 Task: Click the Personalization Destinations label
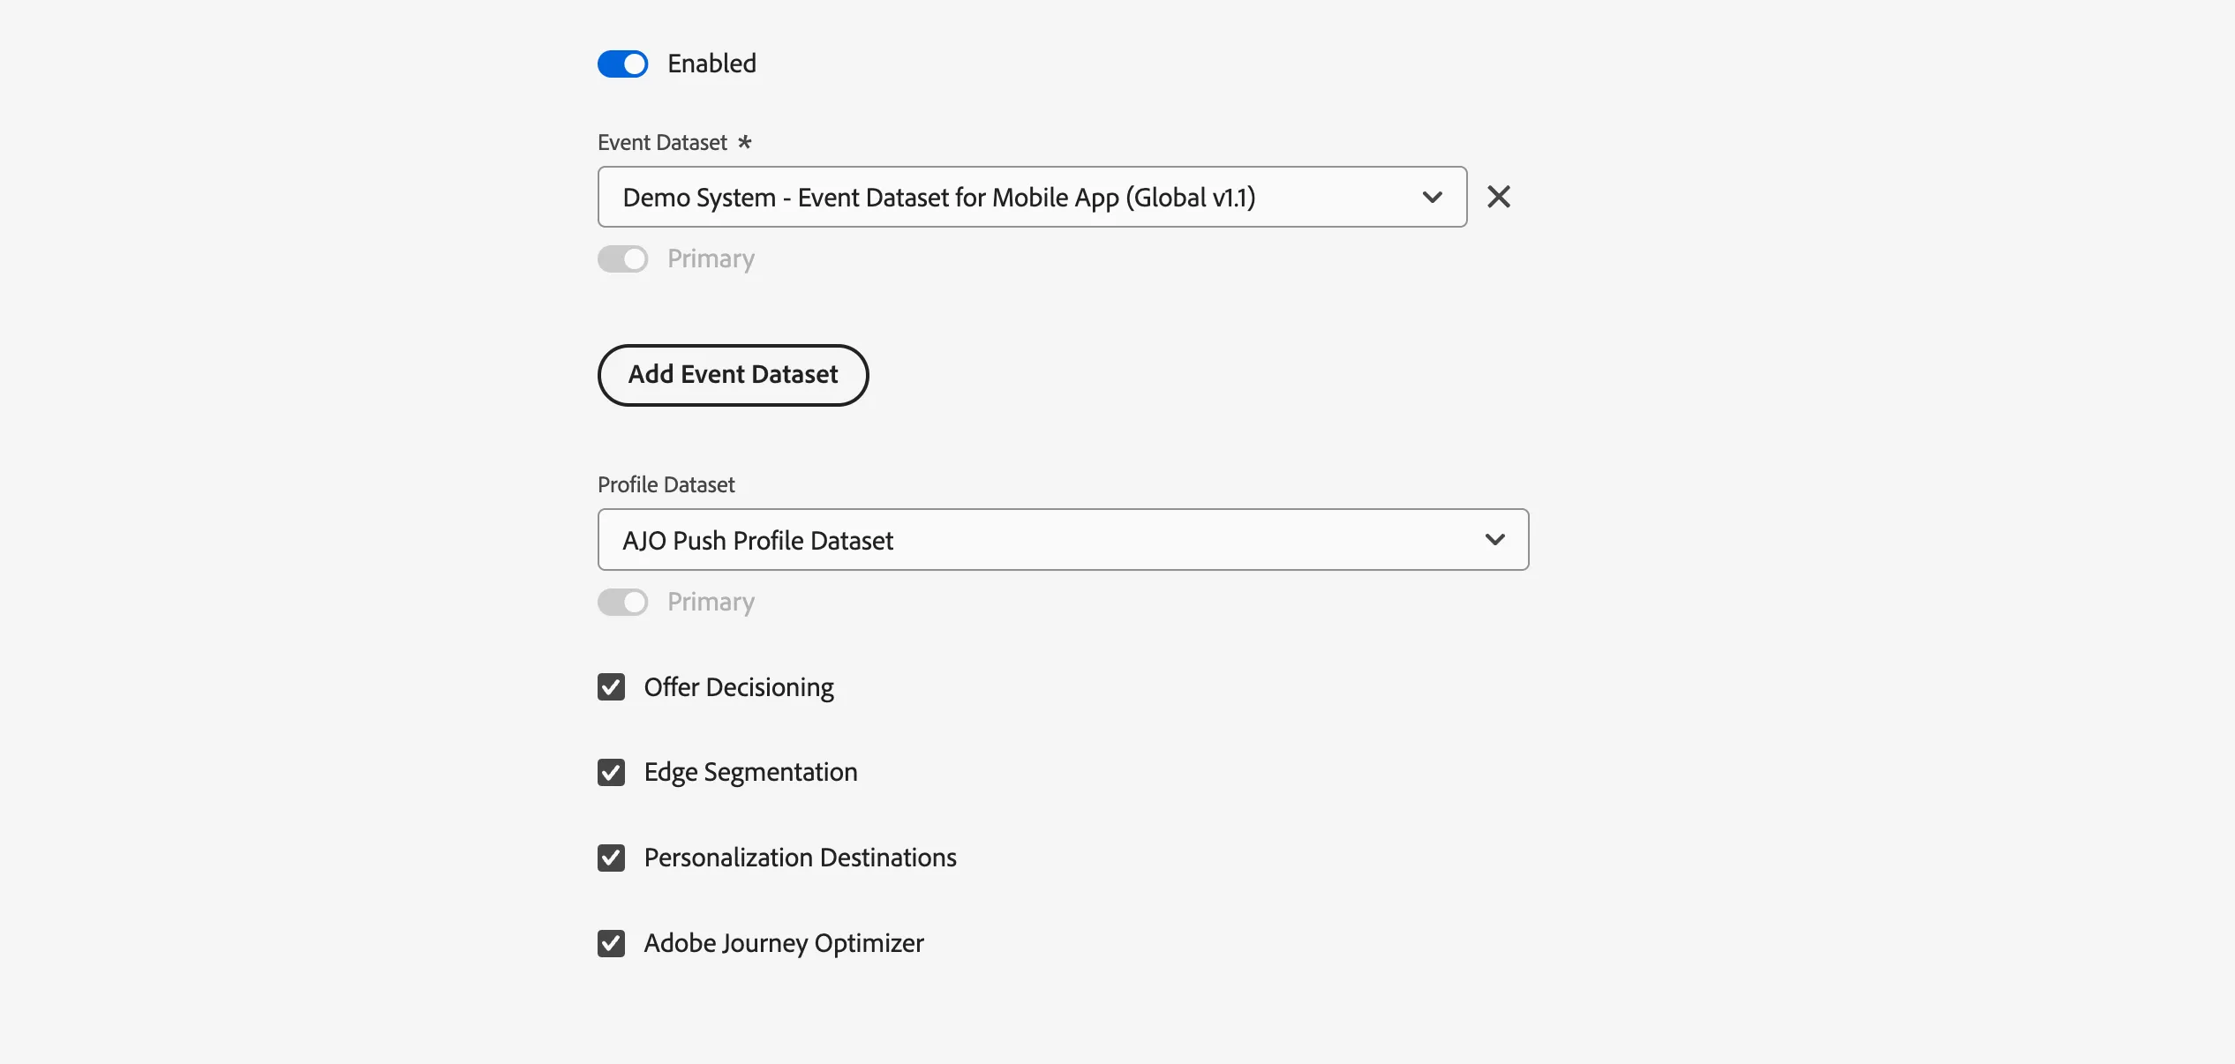[x=800, y=858]
